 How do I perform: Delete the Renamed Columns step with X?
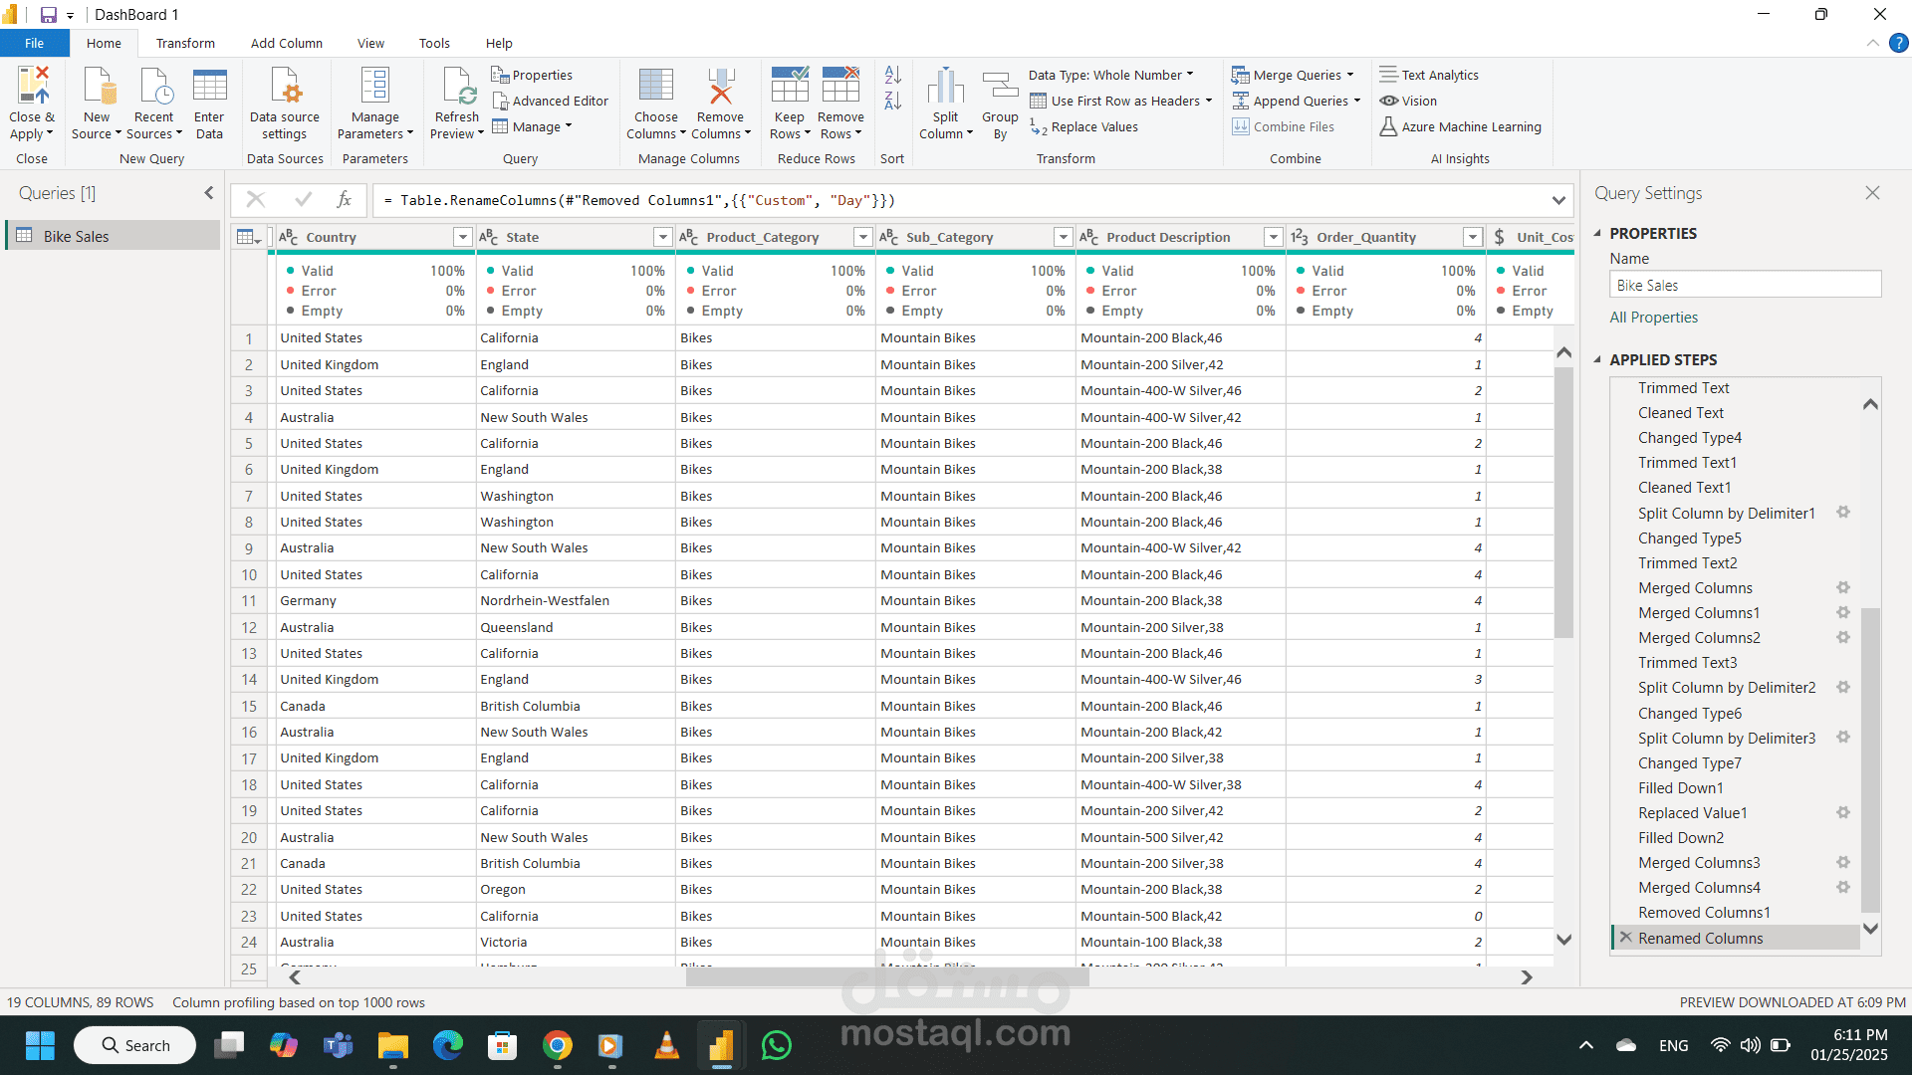click(x=1625, y=938)
